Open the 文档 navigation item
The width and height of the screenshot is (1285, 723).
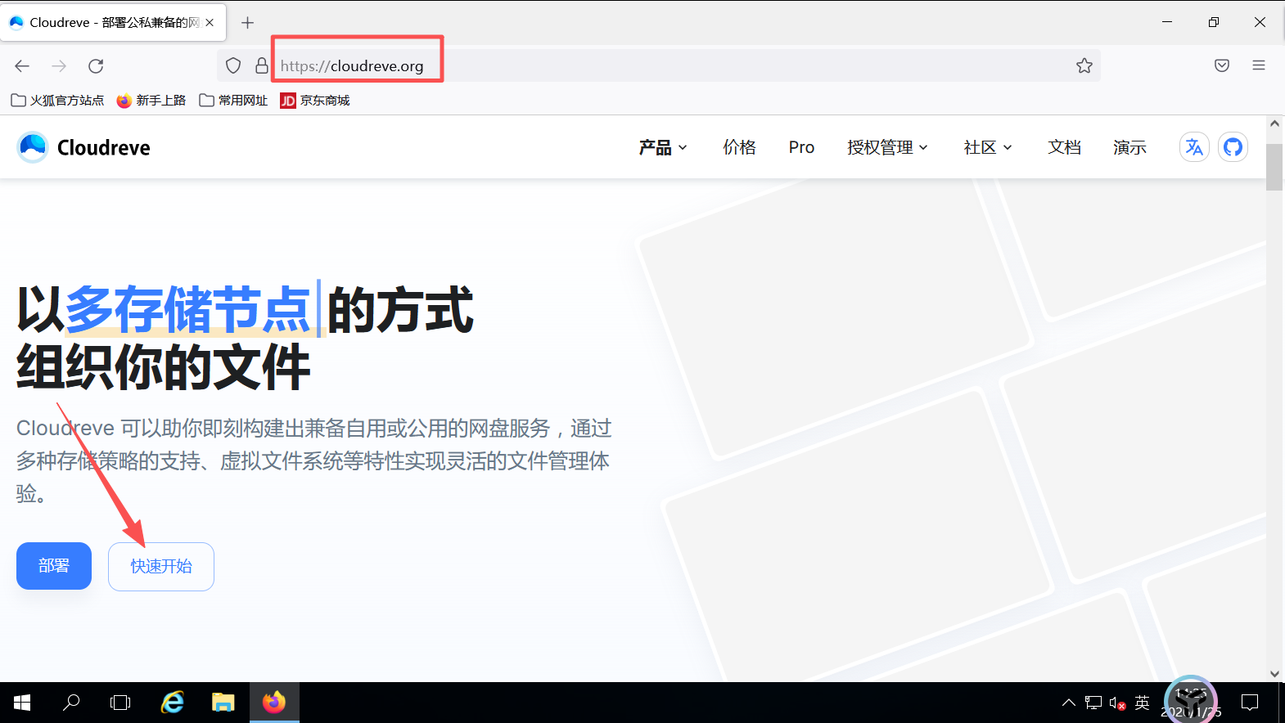tap(1064, 147)
